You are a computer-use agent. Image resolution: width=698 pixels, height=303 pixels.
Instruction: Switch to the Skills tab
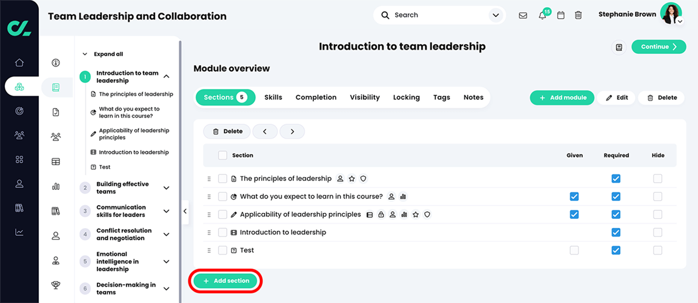(x=273, y=97)
